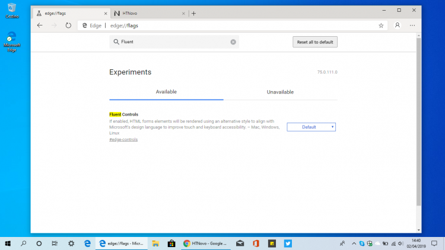The height and width of the screenshot is (250, 445).
Task: Clear the Fluent search text
Action: coord(233,42)
